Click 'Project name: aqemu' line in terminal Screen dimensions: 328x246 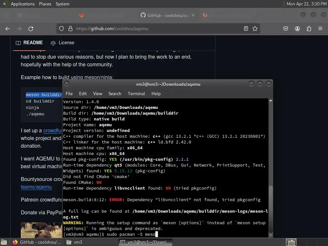pos(87,125)
